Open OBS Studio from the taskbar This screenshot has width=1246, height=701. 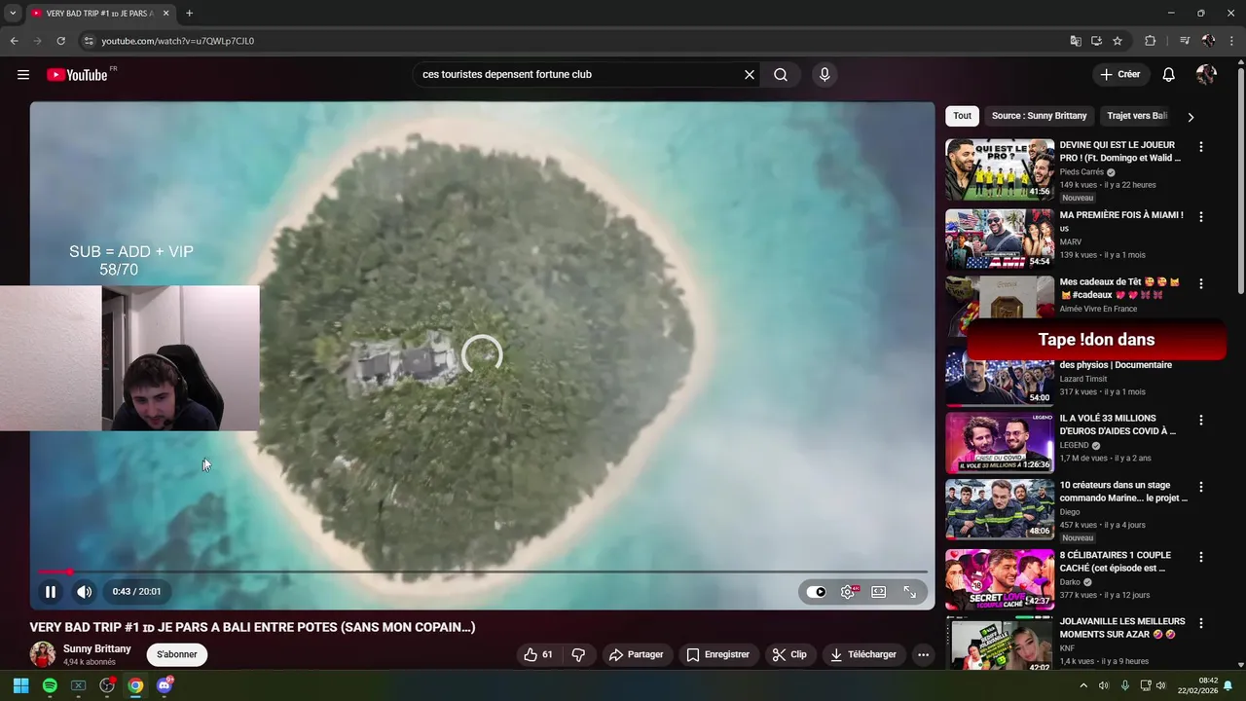(107, 685)
